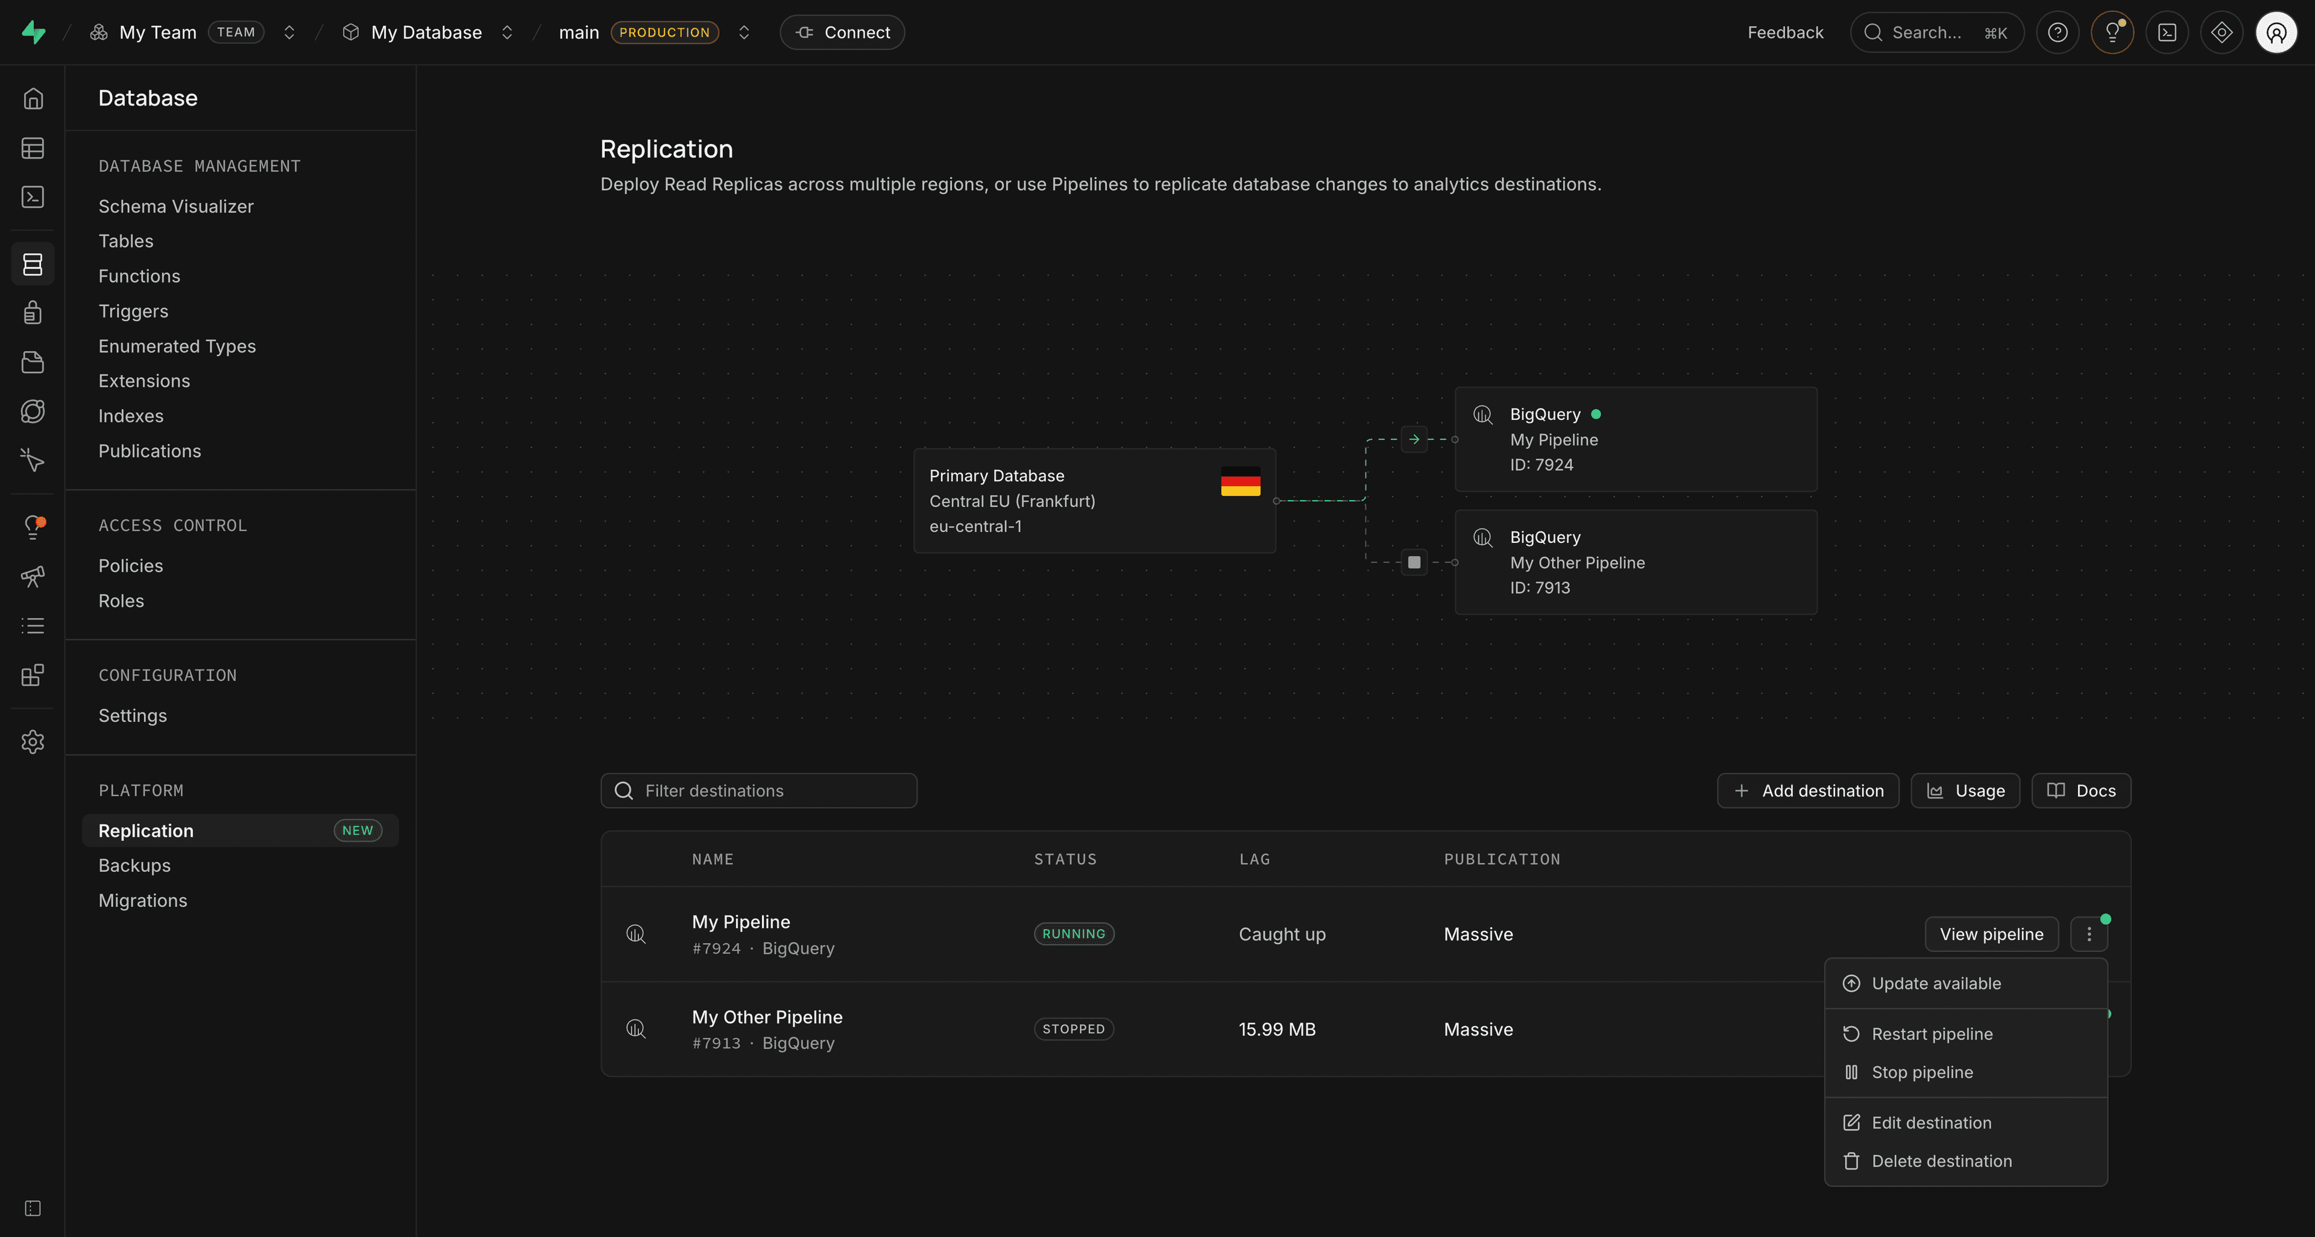Open the Edge Functions icon

click(x=33, y=412)
